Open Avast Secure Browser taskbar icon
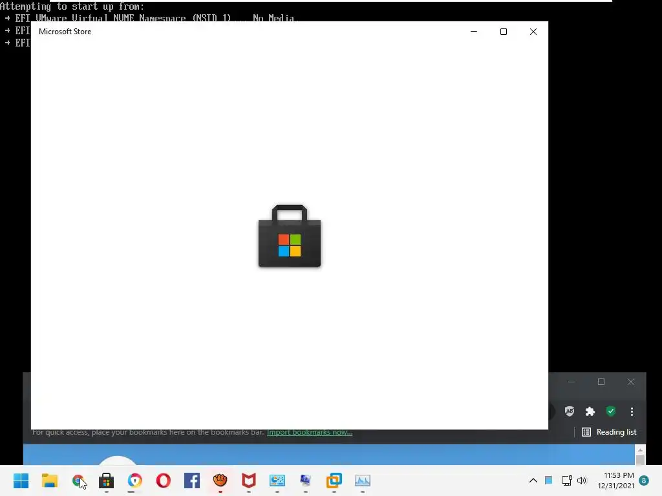 (134, 480)
